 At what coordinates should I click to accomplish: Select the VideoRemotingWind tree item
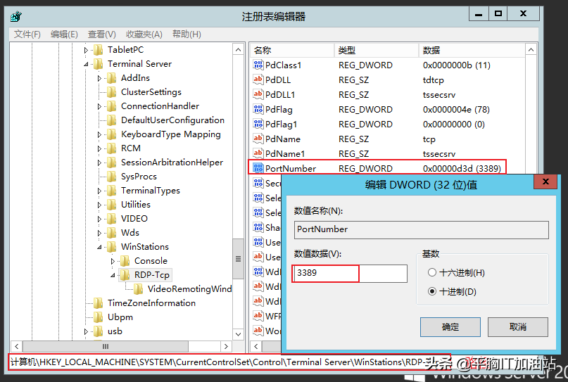(189, 289)
